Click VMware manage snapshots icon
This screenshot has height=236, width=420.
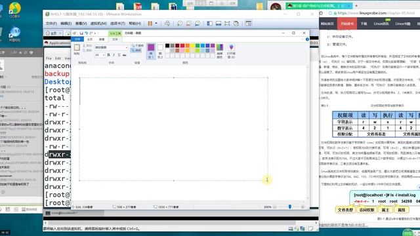pos(198,24)
